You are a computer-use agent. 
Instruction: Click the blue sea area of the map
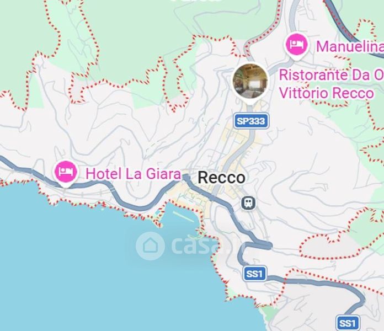[98, 269]
